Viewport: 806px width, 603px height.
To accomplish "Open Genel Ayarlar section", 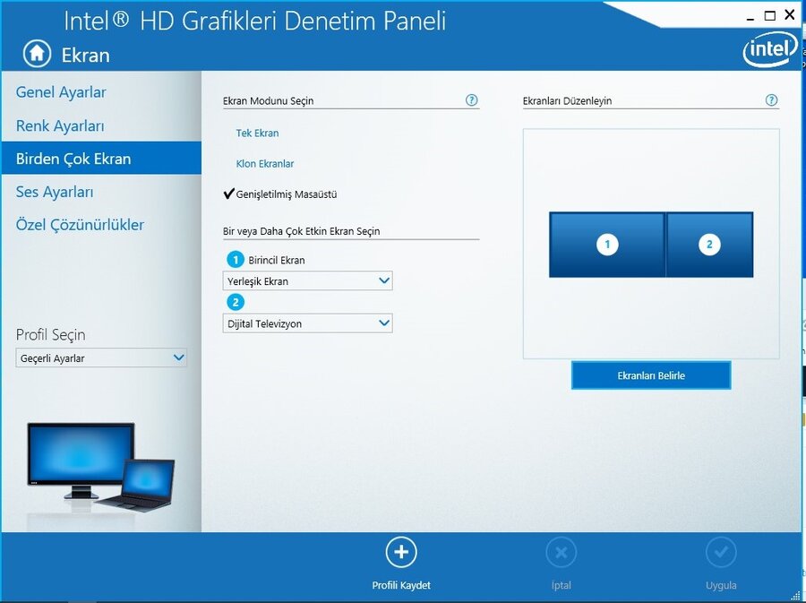I will click(61, 92).
